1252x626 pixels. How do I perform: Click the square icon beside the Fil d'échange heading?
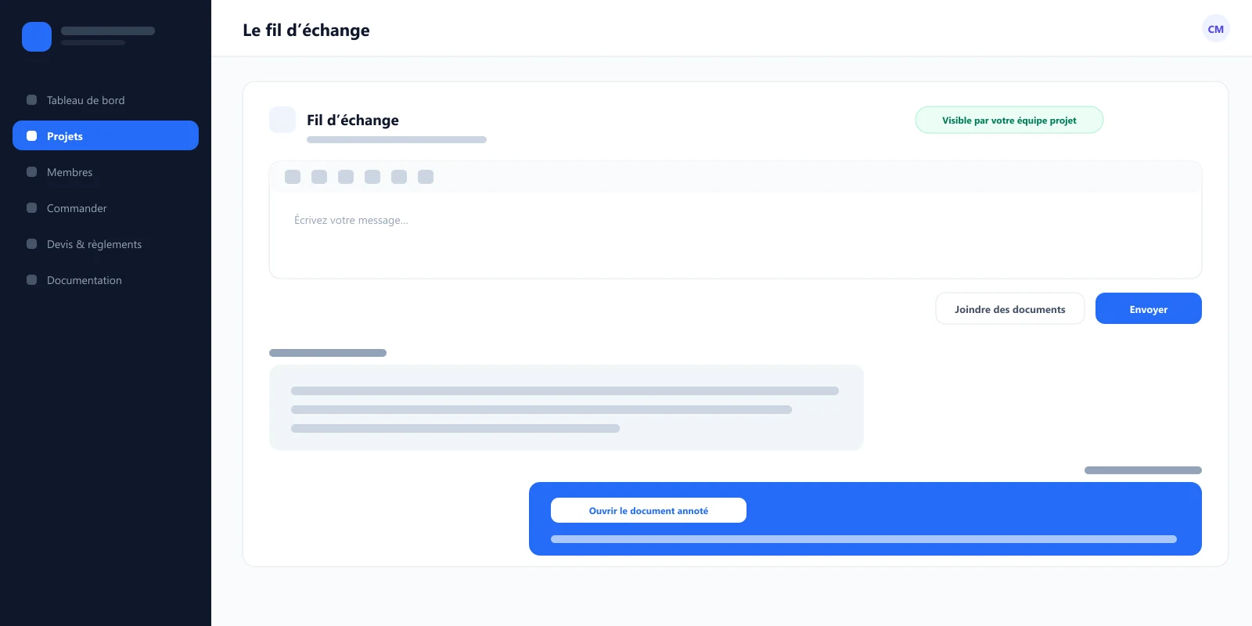click(x=282, y=120)
